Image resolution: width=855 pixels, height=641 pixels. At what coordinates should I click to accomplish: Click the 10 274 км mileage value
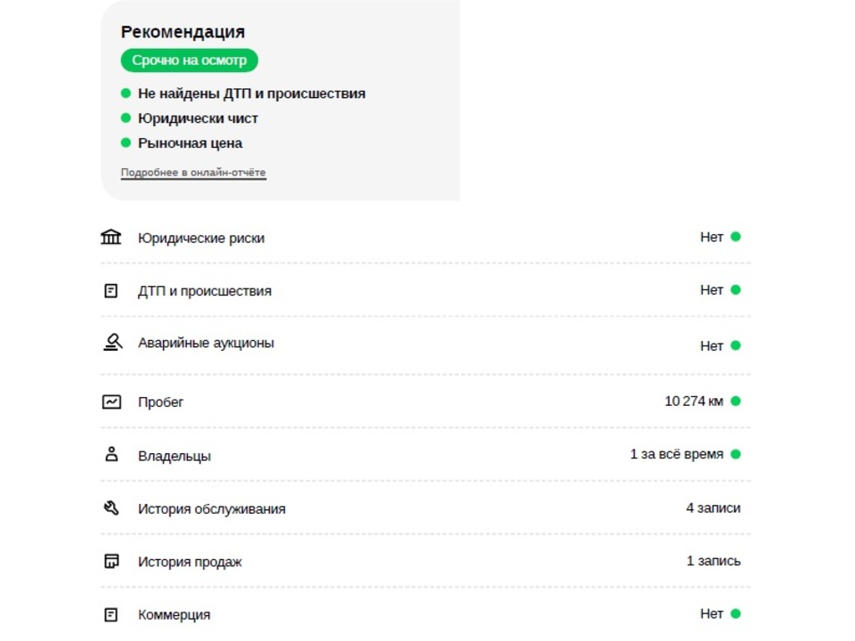694,402
